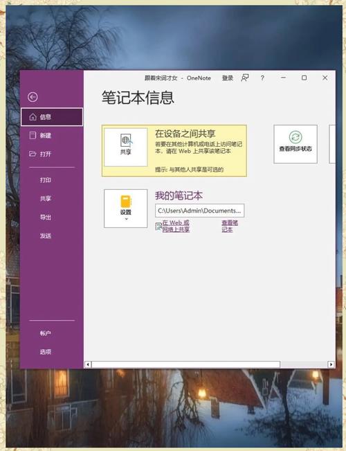The width and height of the screenshot is (346, 451).
Task: Minimize the OneNote window
Action: tap(283, 78)
